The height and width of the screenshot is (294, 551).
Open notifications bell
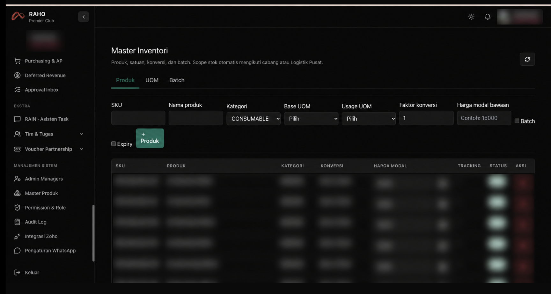(488, 17)
